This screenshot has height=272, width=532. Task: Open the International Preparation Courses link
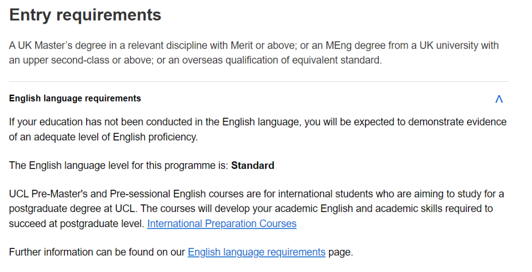coord(222,224)
